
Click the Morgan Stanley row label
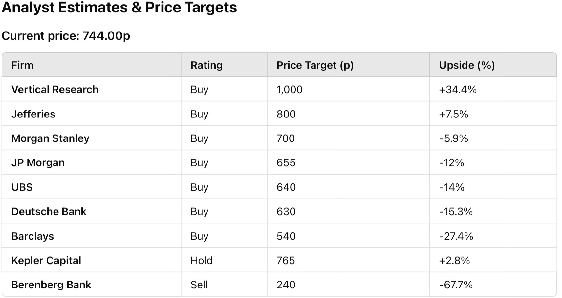[50, 138]
